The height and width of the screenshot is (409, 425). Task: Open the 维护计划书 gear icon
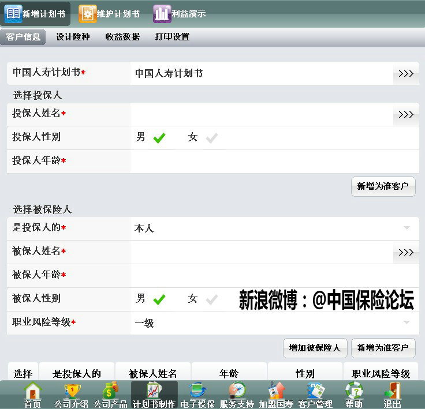pyautogui.click(x=88, y=13)
